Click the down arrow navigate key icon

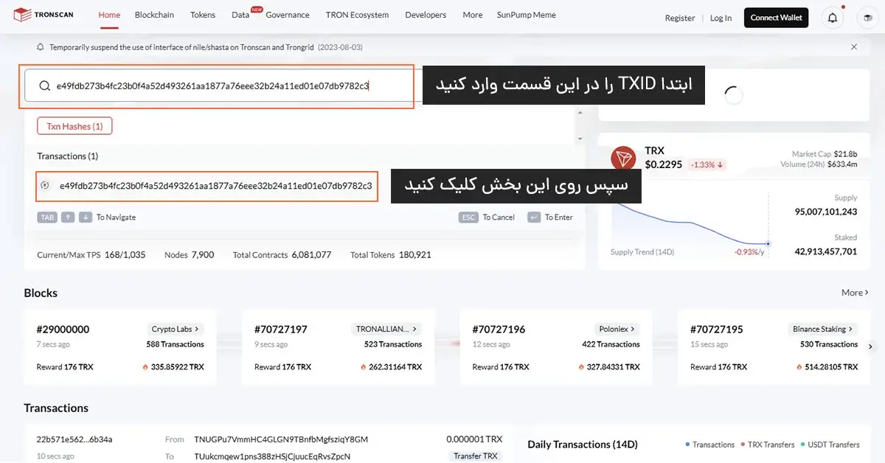pos(86,217)
